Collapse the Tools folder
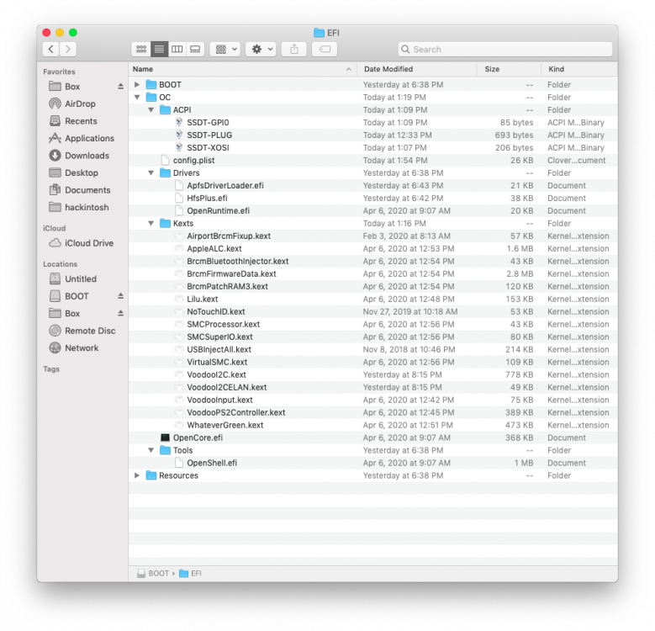This screenshot has height=631, width=655. coord(151,450)
